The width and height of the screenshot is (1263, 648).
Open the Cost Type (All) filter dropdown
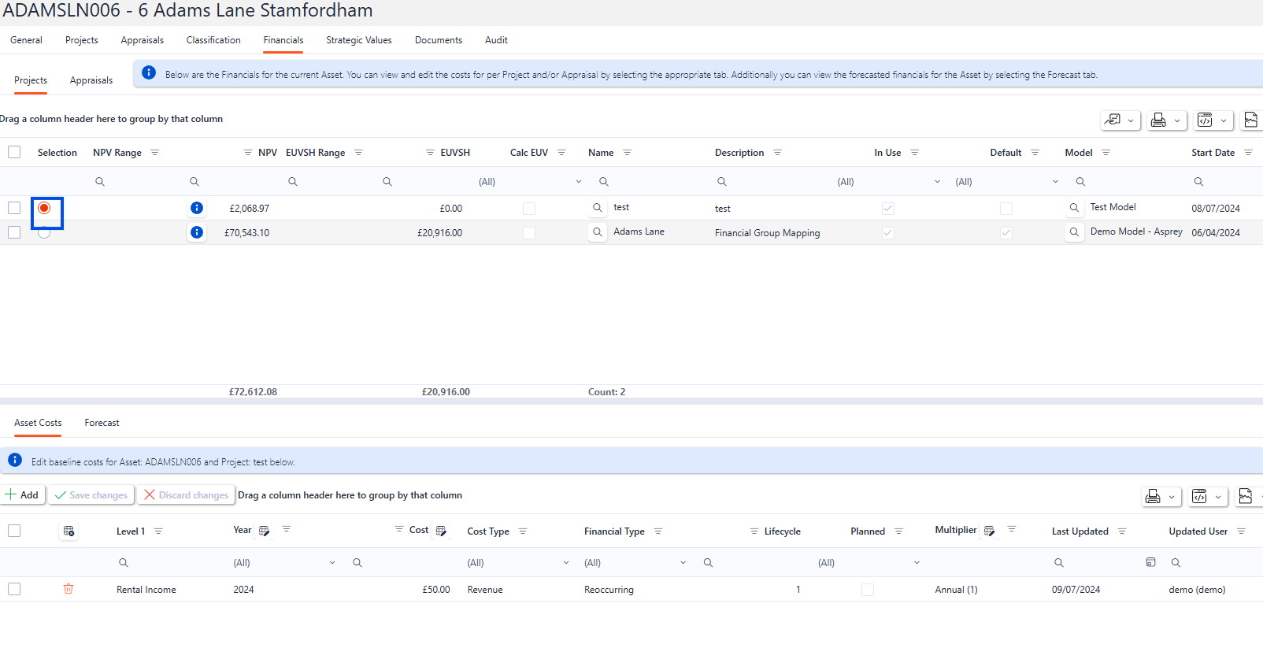coord(565,563)
